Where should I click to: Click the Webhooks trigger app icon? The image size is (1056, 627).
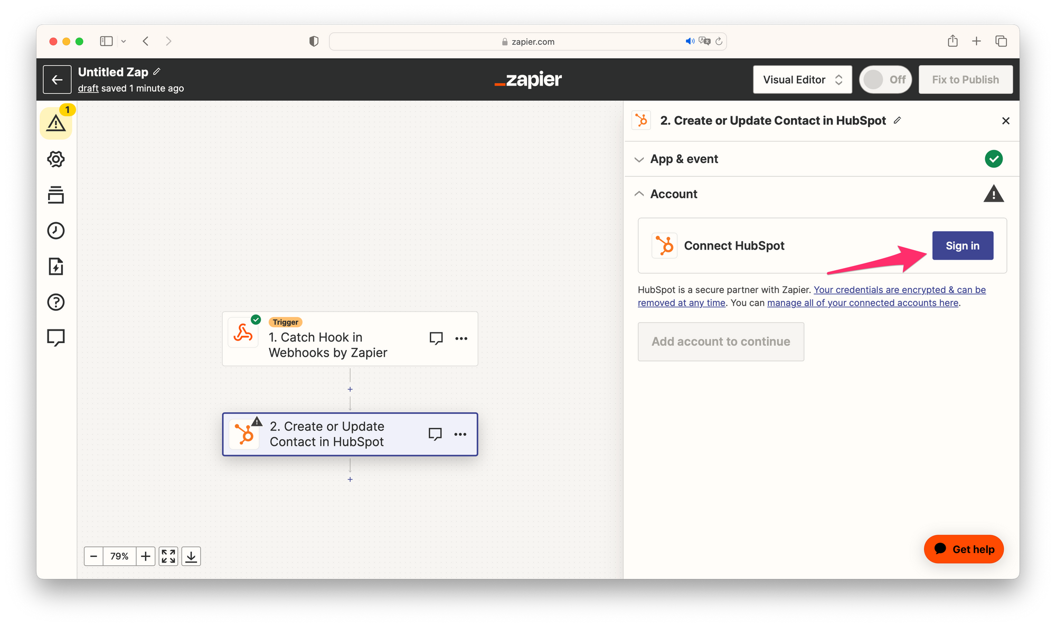point(243,332)
